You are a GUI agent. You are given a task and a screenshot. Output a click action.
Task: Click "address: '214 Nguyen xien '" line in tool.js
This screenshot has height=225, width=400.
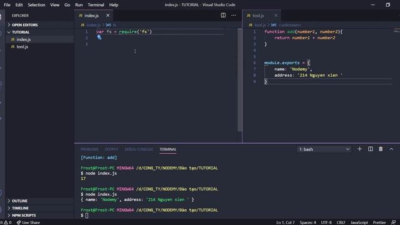[308, 75]
